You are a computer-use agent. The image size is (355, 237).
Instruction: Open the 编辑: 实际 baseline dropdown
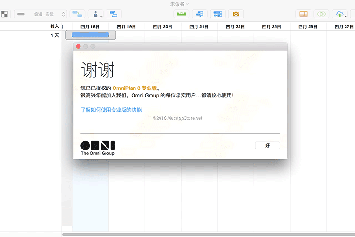40,14
